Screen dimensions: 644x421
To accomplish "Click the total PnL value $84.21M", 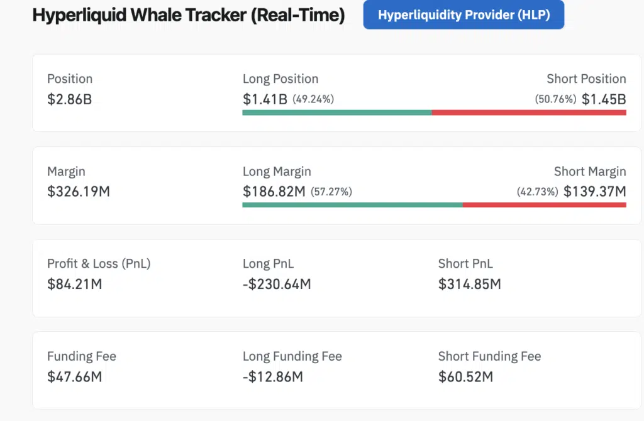I will pos(75,284).
